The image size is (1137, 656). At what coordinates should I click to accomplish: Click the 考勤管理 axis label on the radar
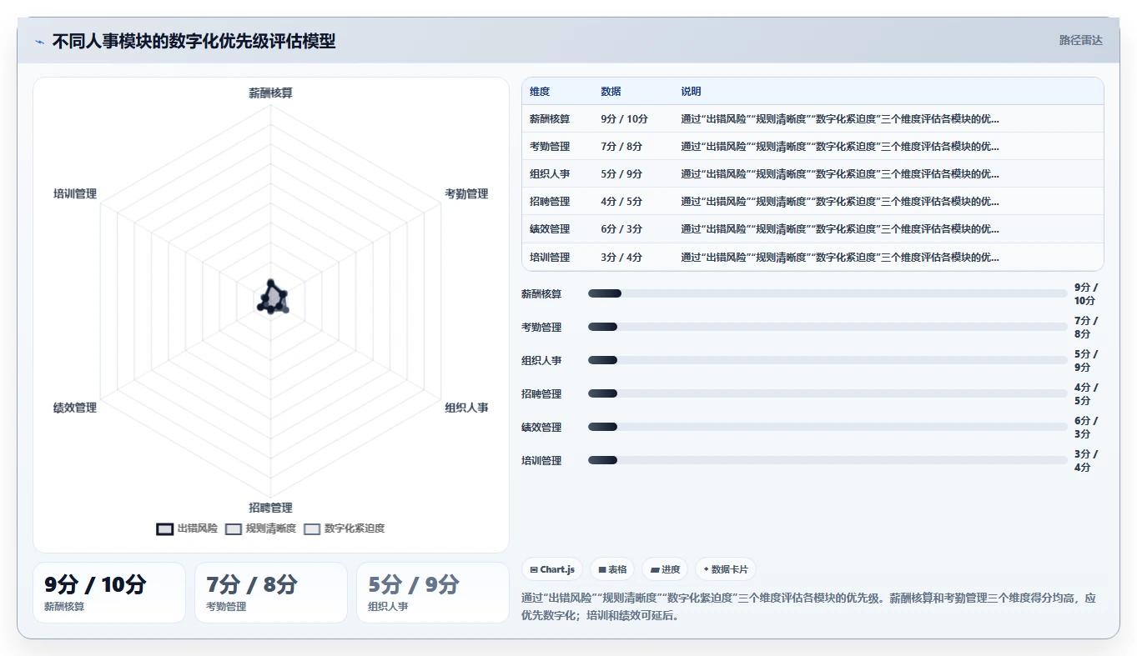(x=466, y=194)
